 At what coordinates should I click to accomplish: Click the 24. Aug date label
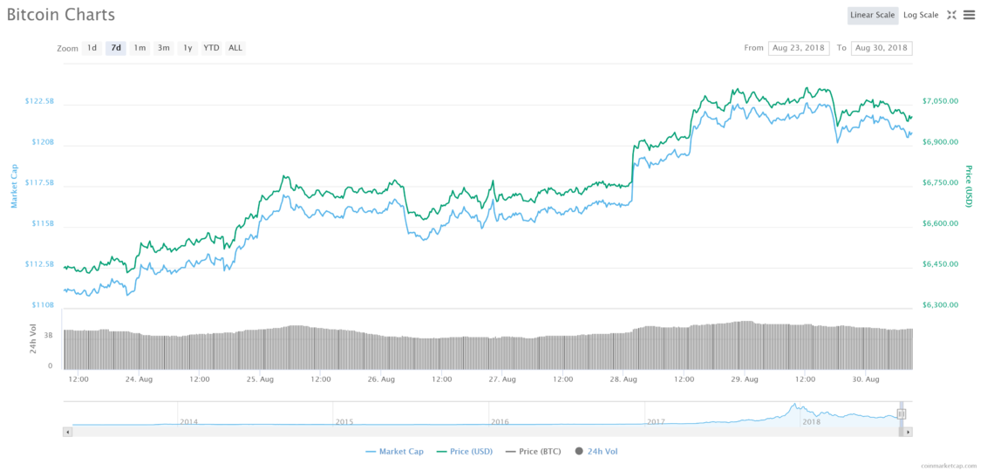(x=139, y=379)
